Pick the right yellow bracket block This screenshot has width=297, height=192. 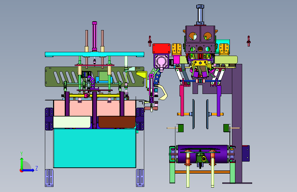coord(224,49)
